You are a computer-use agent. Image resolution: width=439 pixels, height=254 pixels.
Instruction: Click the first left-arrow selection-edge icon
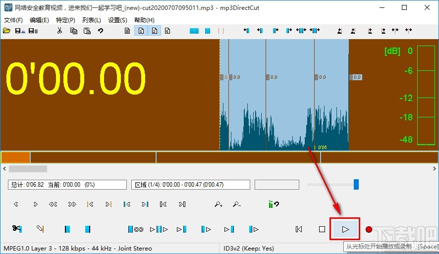pos(246,31)
